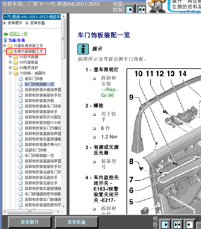Click the small icon beside top 菜单折叠

[27, 23]
